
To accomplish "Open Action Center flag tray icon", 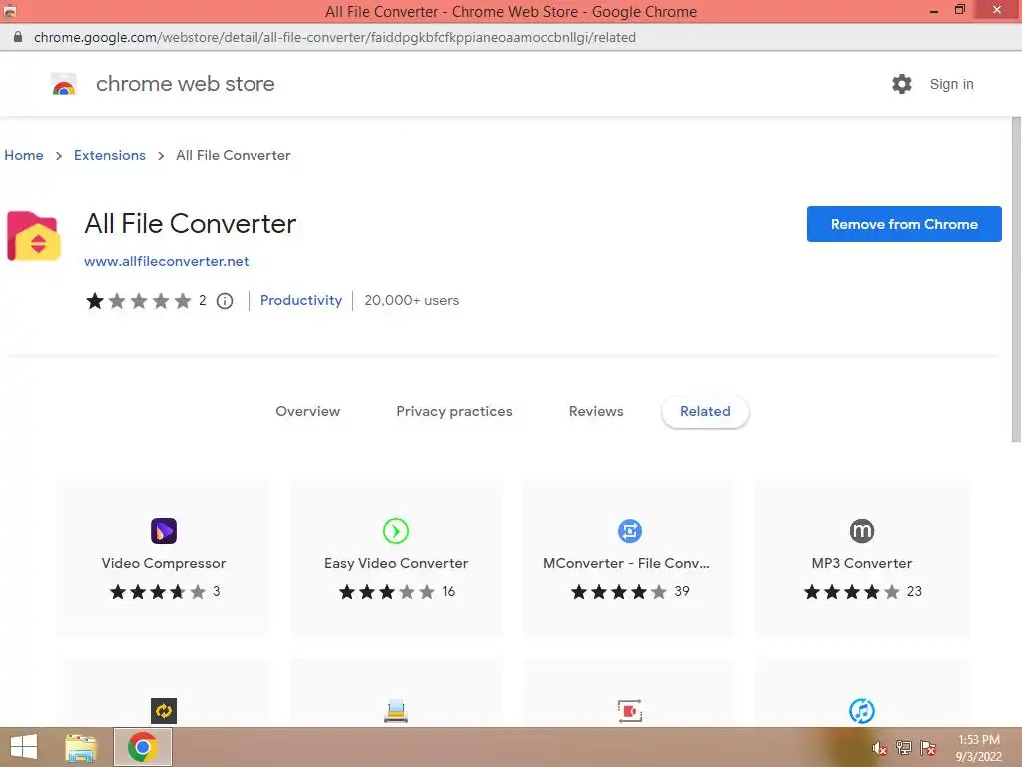I will coord(928,748).
